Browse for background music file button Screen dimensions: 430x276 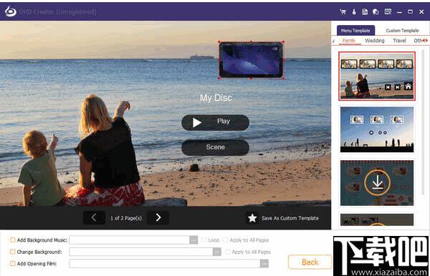pos(193,240)
